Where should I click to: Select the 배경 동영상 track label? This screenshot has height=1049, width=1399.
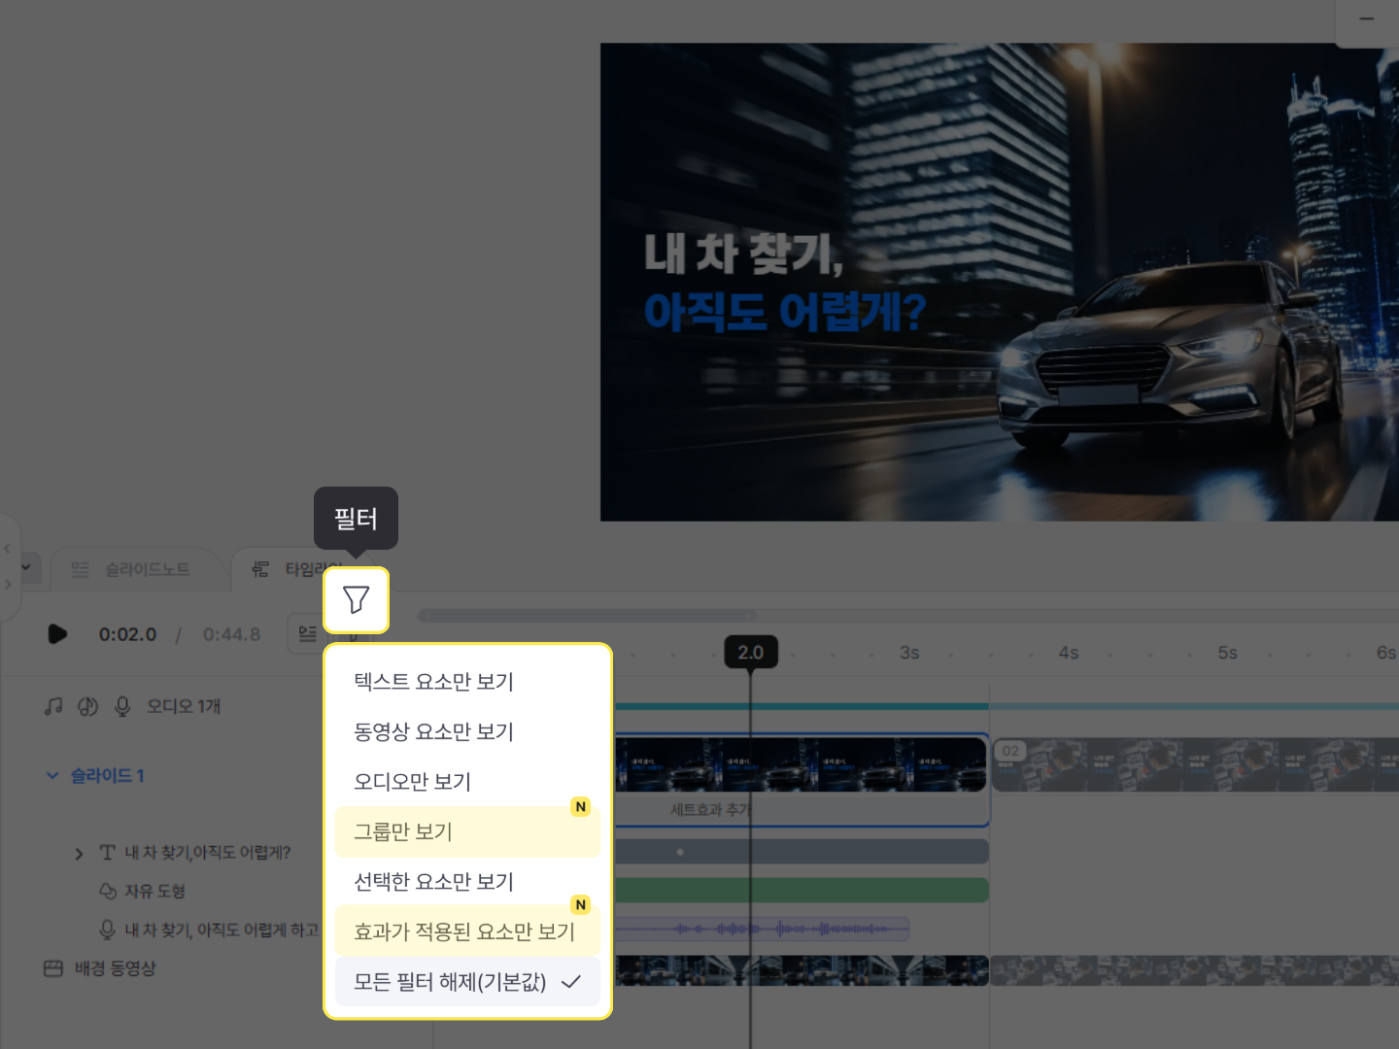pos(115,968)
